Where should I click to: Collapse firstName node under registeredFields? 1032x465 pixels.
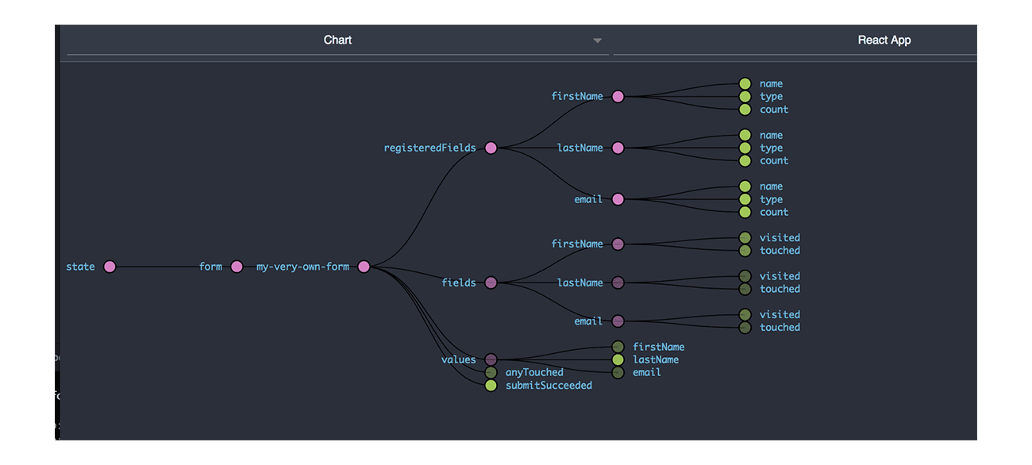pyautogui.click(x=618, y=96)
